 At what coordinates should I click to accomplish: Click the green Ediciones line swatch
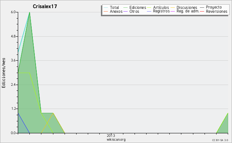[x=125, y=7]
